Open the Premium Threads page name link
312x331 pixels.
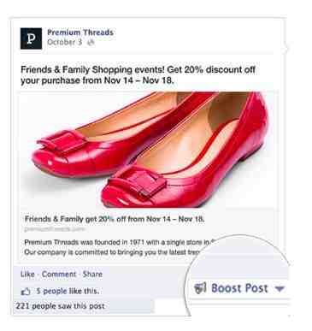coord(80,33)
